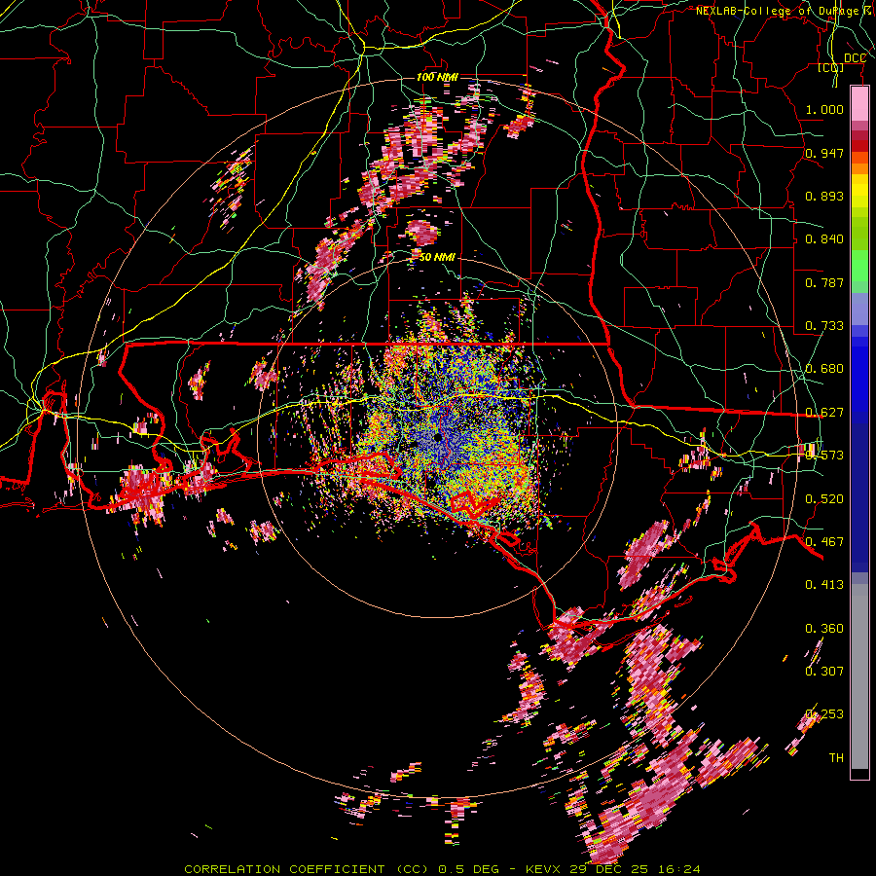Screen dimensions: 876x876
Task: Click the 0.893 legend value
Action: click(x=824, y=196)
